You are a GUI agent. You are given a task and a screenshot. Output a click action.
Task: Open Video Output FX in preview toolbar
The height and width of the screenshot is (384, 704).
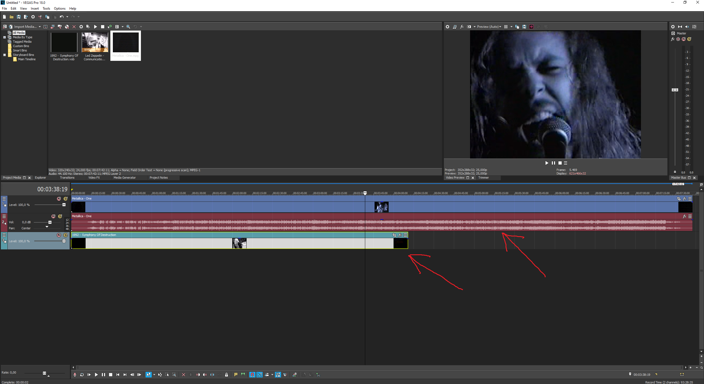coord(462,27)
